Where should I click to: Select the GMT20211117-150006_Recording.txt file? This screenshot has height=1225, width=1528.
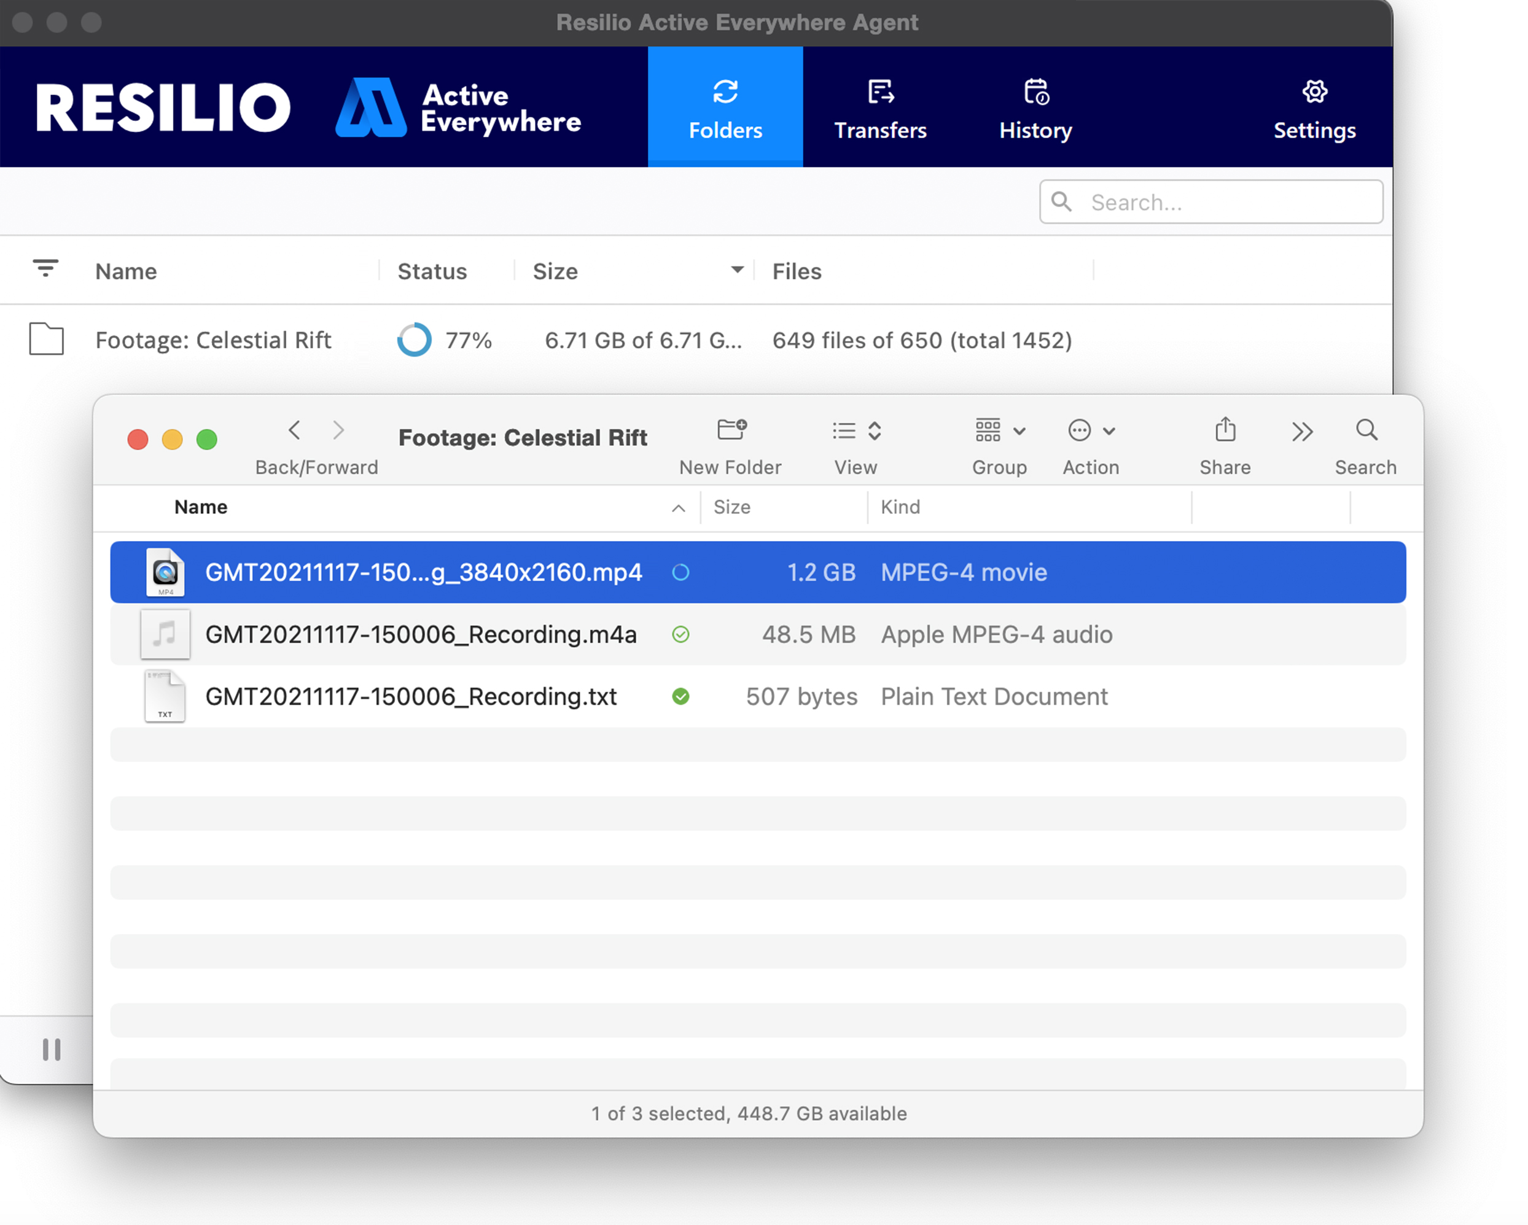[x=411, y=697]
